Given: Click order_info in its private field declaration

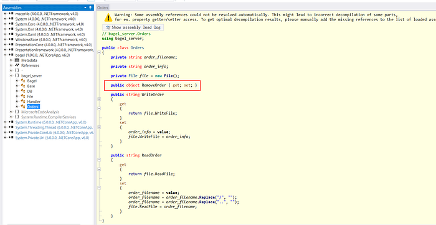Looking at the screenshot, I should [x=156, y=67].
